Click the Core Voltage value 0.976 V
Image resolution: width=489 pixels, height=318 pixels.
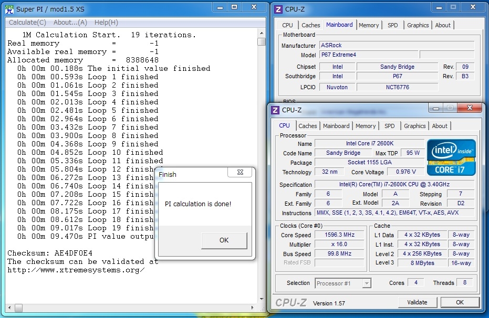(405, 172)
